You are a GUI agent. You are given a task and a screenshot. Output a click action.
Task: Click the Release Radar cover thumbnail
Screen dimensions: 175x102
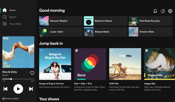[x=89, y=32]
